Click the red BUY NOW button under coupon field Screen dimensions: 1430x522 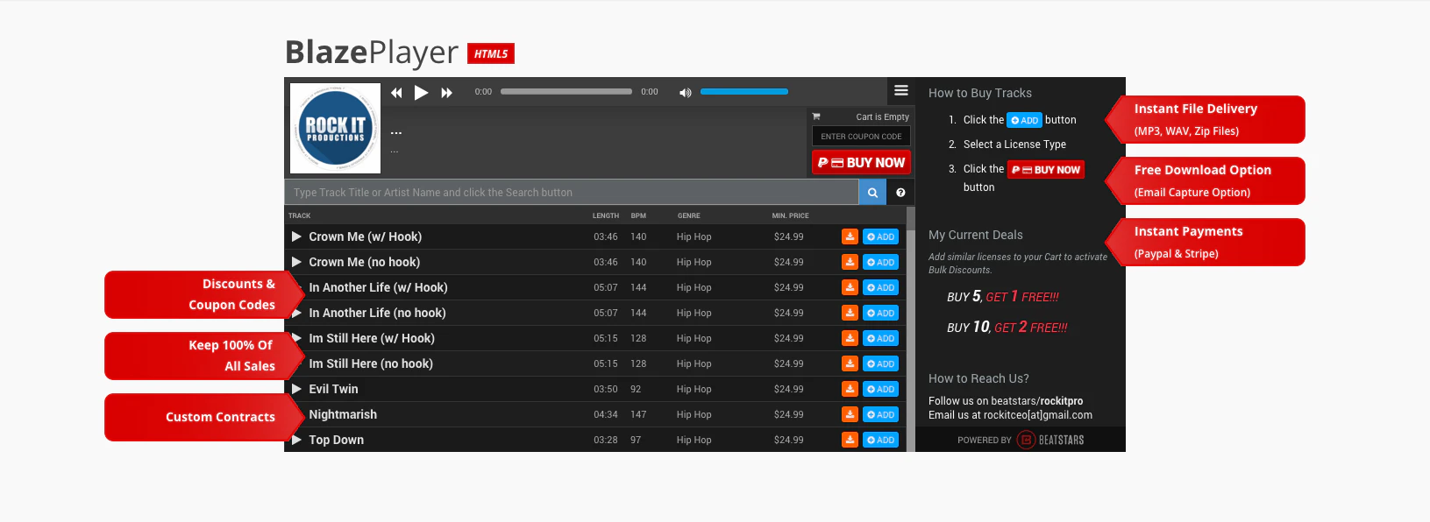click(x=861, y=163)
